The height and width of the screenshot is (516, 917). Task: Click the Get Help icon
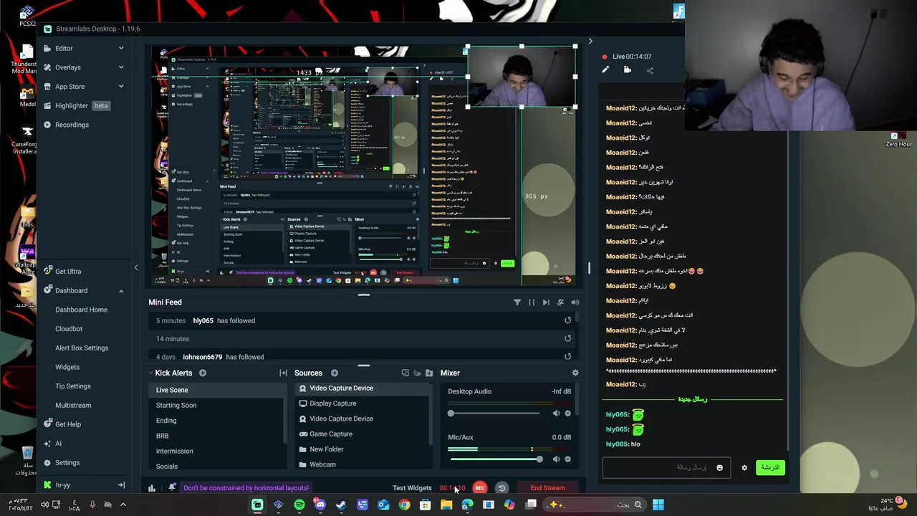48,424
